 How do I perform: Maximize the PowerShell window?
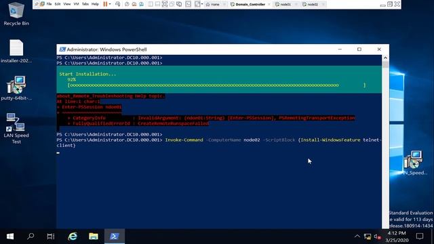tap(359, 49)
